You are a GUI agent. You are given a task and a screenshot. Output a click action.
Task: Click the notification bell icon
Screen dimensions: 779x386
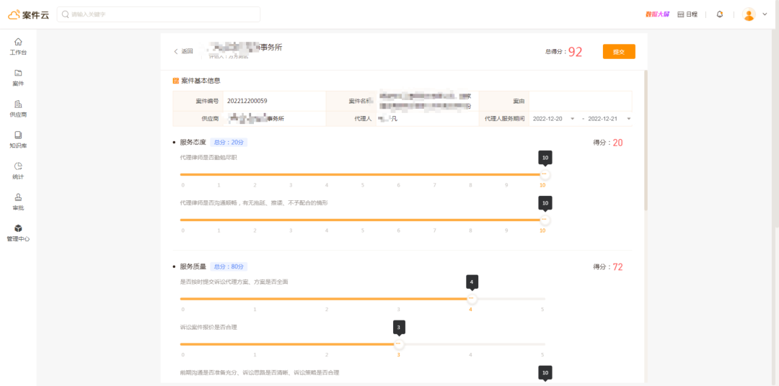(x=719, y=14)
